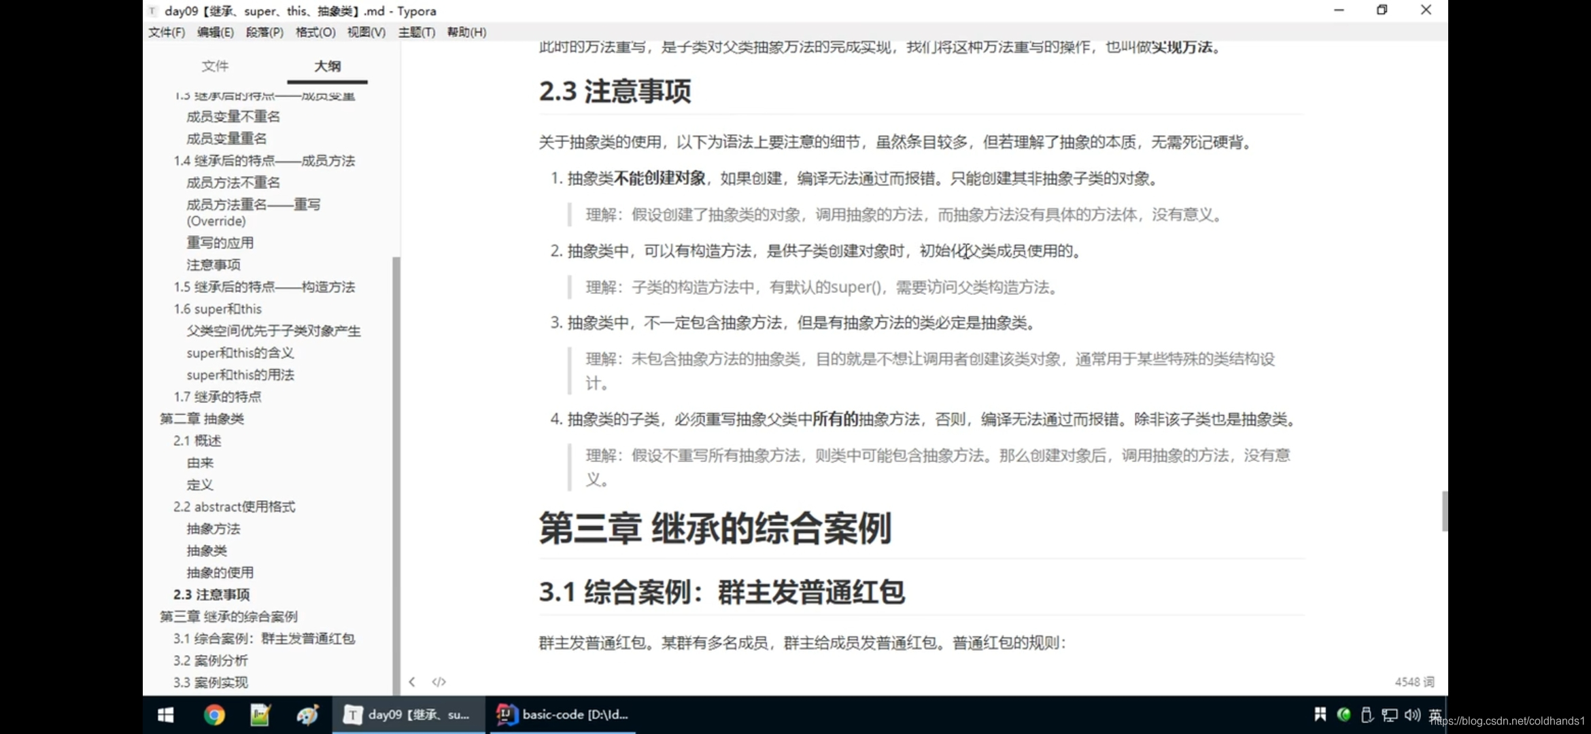Launch Chrome from the taskbar
Screen dimensions: 1591x734
tap(214, 715)
